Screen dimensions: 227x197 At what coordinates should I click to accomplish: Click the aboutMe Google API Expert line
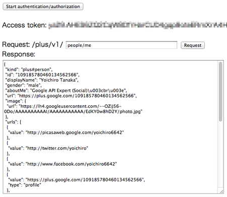66,91
